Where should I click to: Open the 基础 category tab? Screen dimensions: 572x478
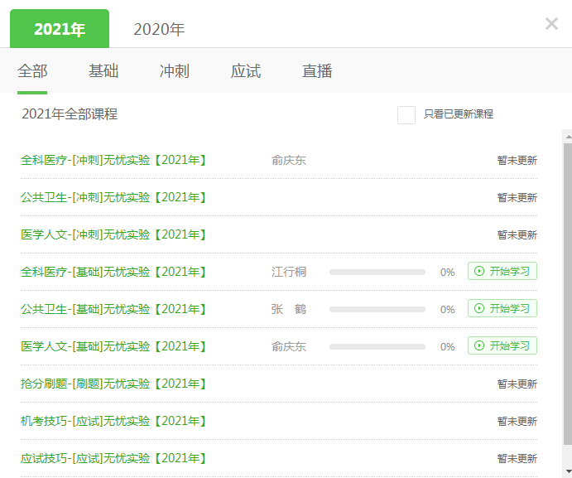click(x=103, y=71)
